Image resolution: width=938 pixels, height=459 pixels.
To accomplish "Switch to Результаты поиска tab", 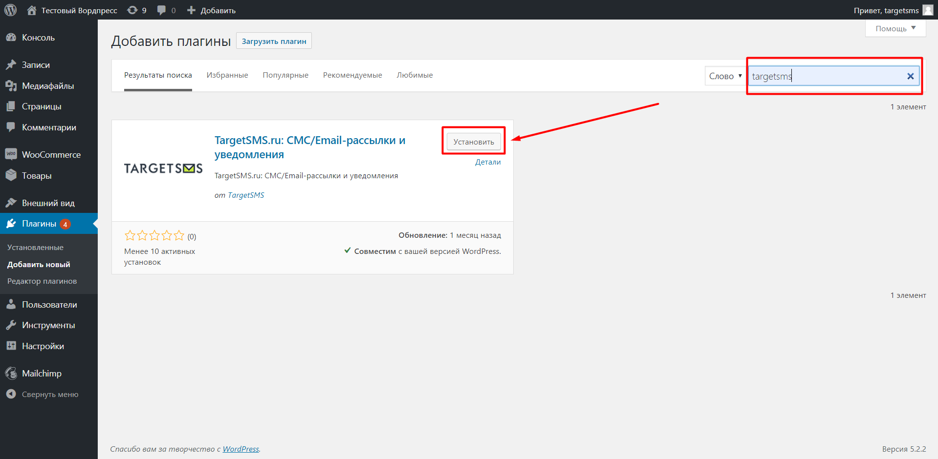I will (x=158, y=75).
